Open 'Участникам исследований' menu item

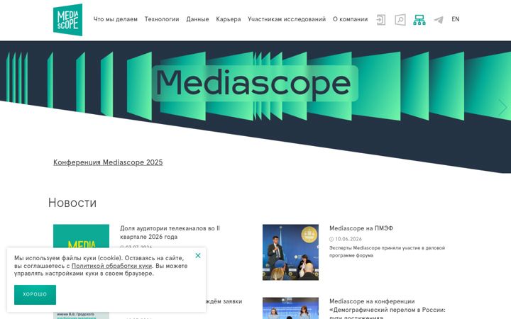[287, 19]
